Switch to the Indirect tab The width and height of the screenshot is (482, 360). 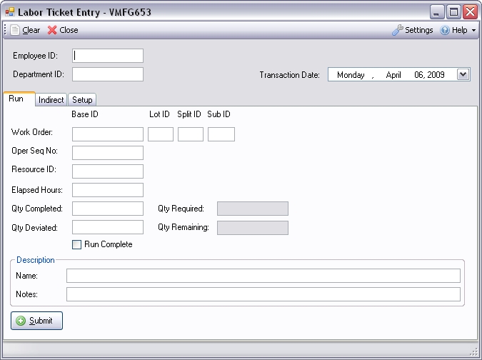pyautogui.click(x=51, y=100)
